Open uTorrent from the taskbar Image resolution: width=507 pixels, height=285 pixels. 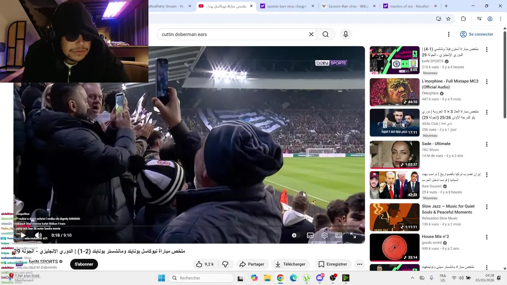pyautogui.click(x=306, y=278)
